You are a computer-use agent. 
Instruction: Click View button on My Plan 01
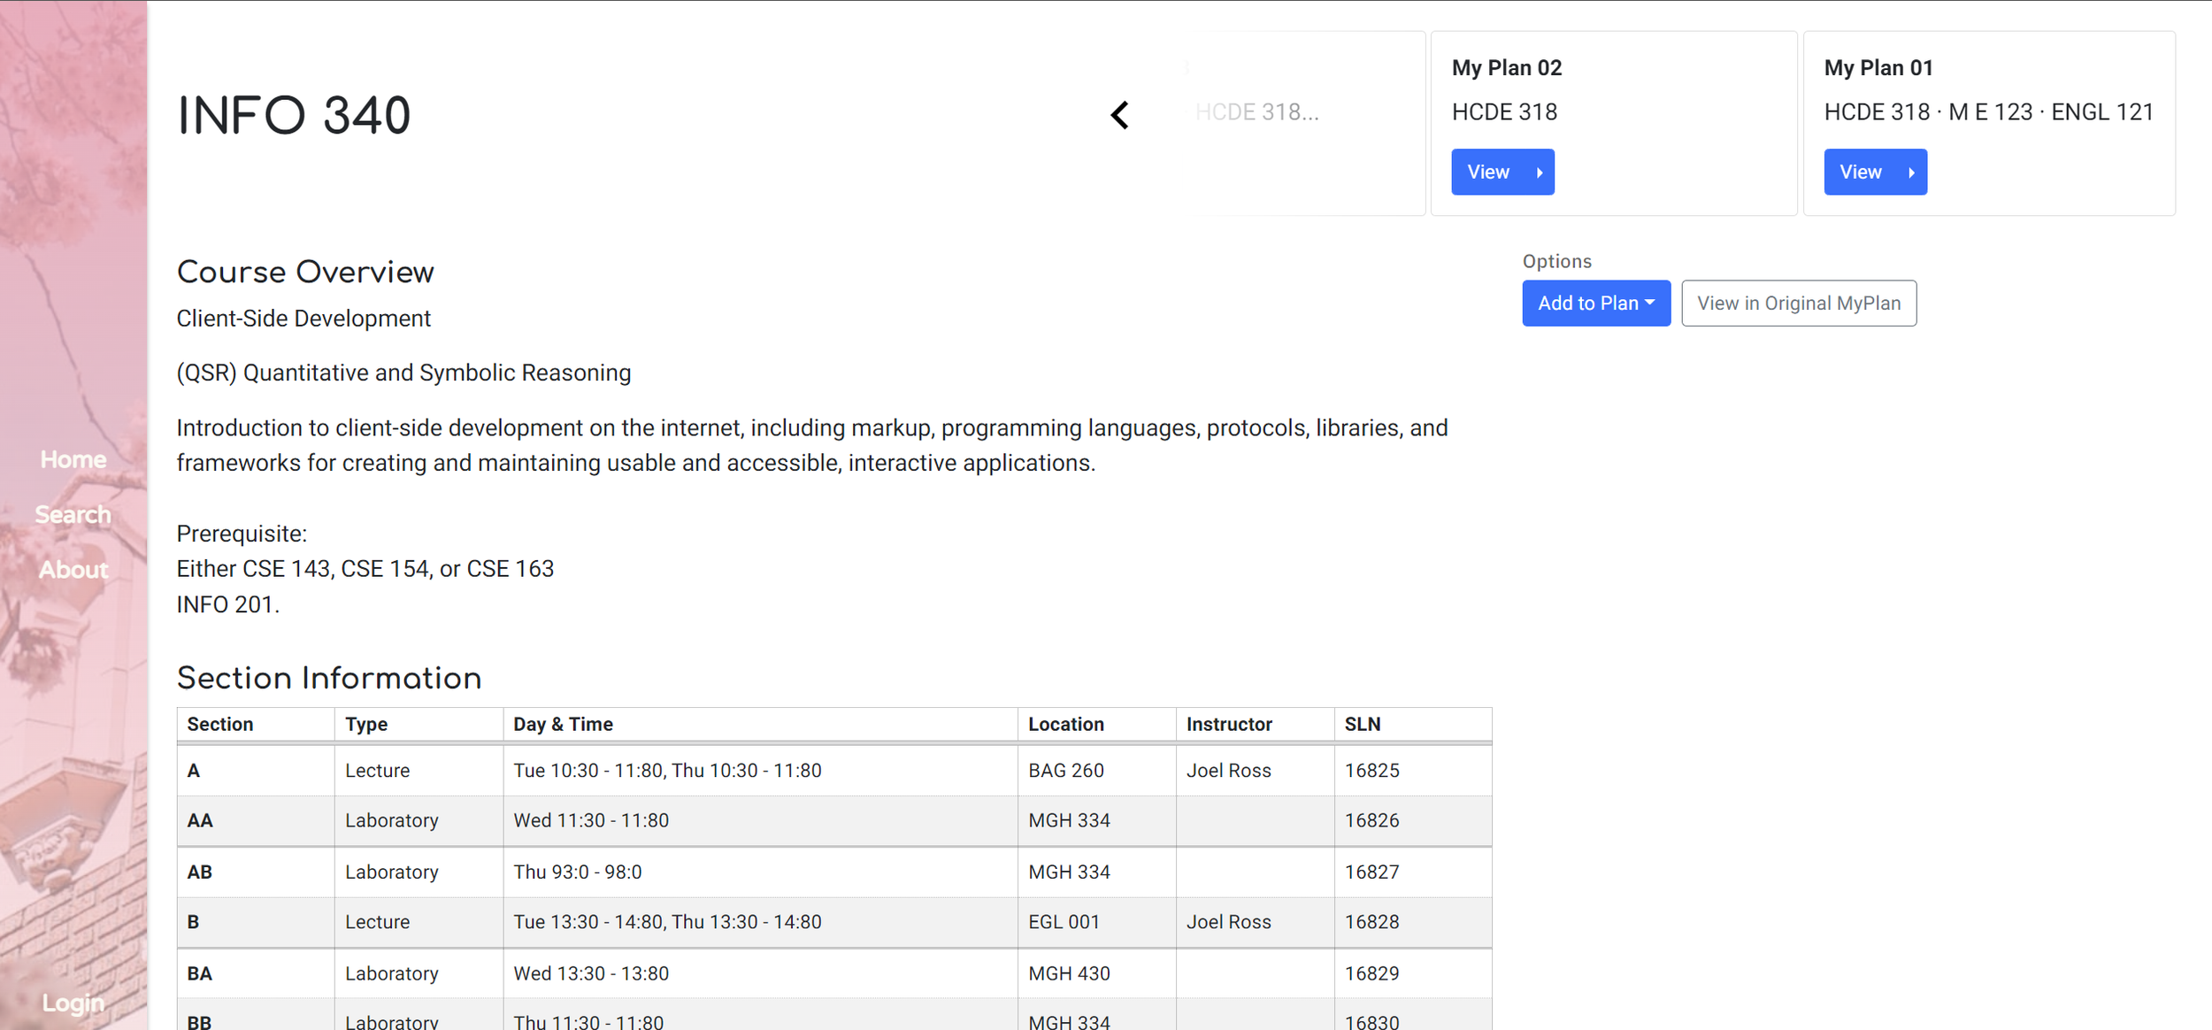point(1874,172)
